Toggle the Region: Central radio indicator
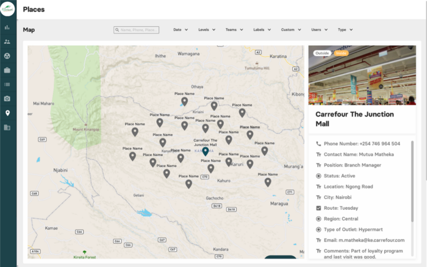The width and height of the screenshot is (427, 267). 318,219
